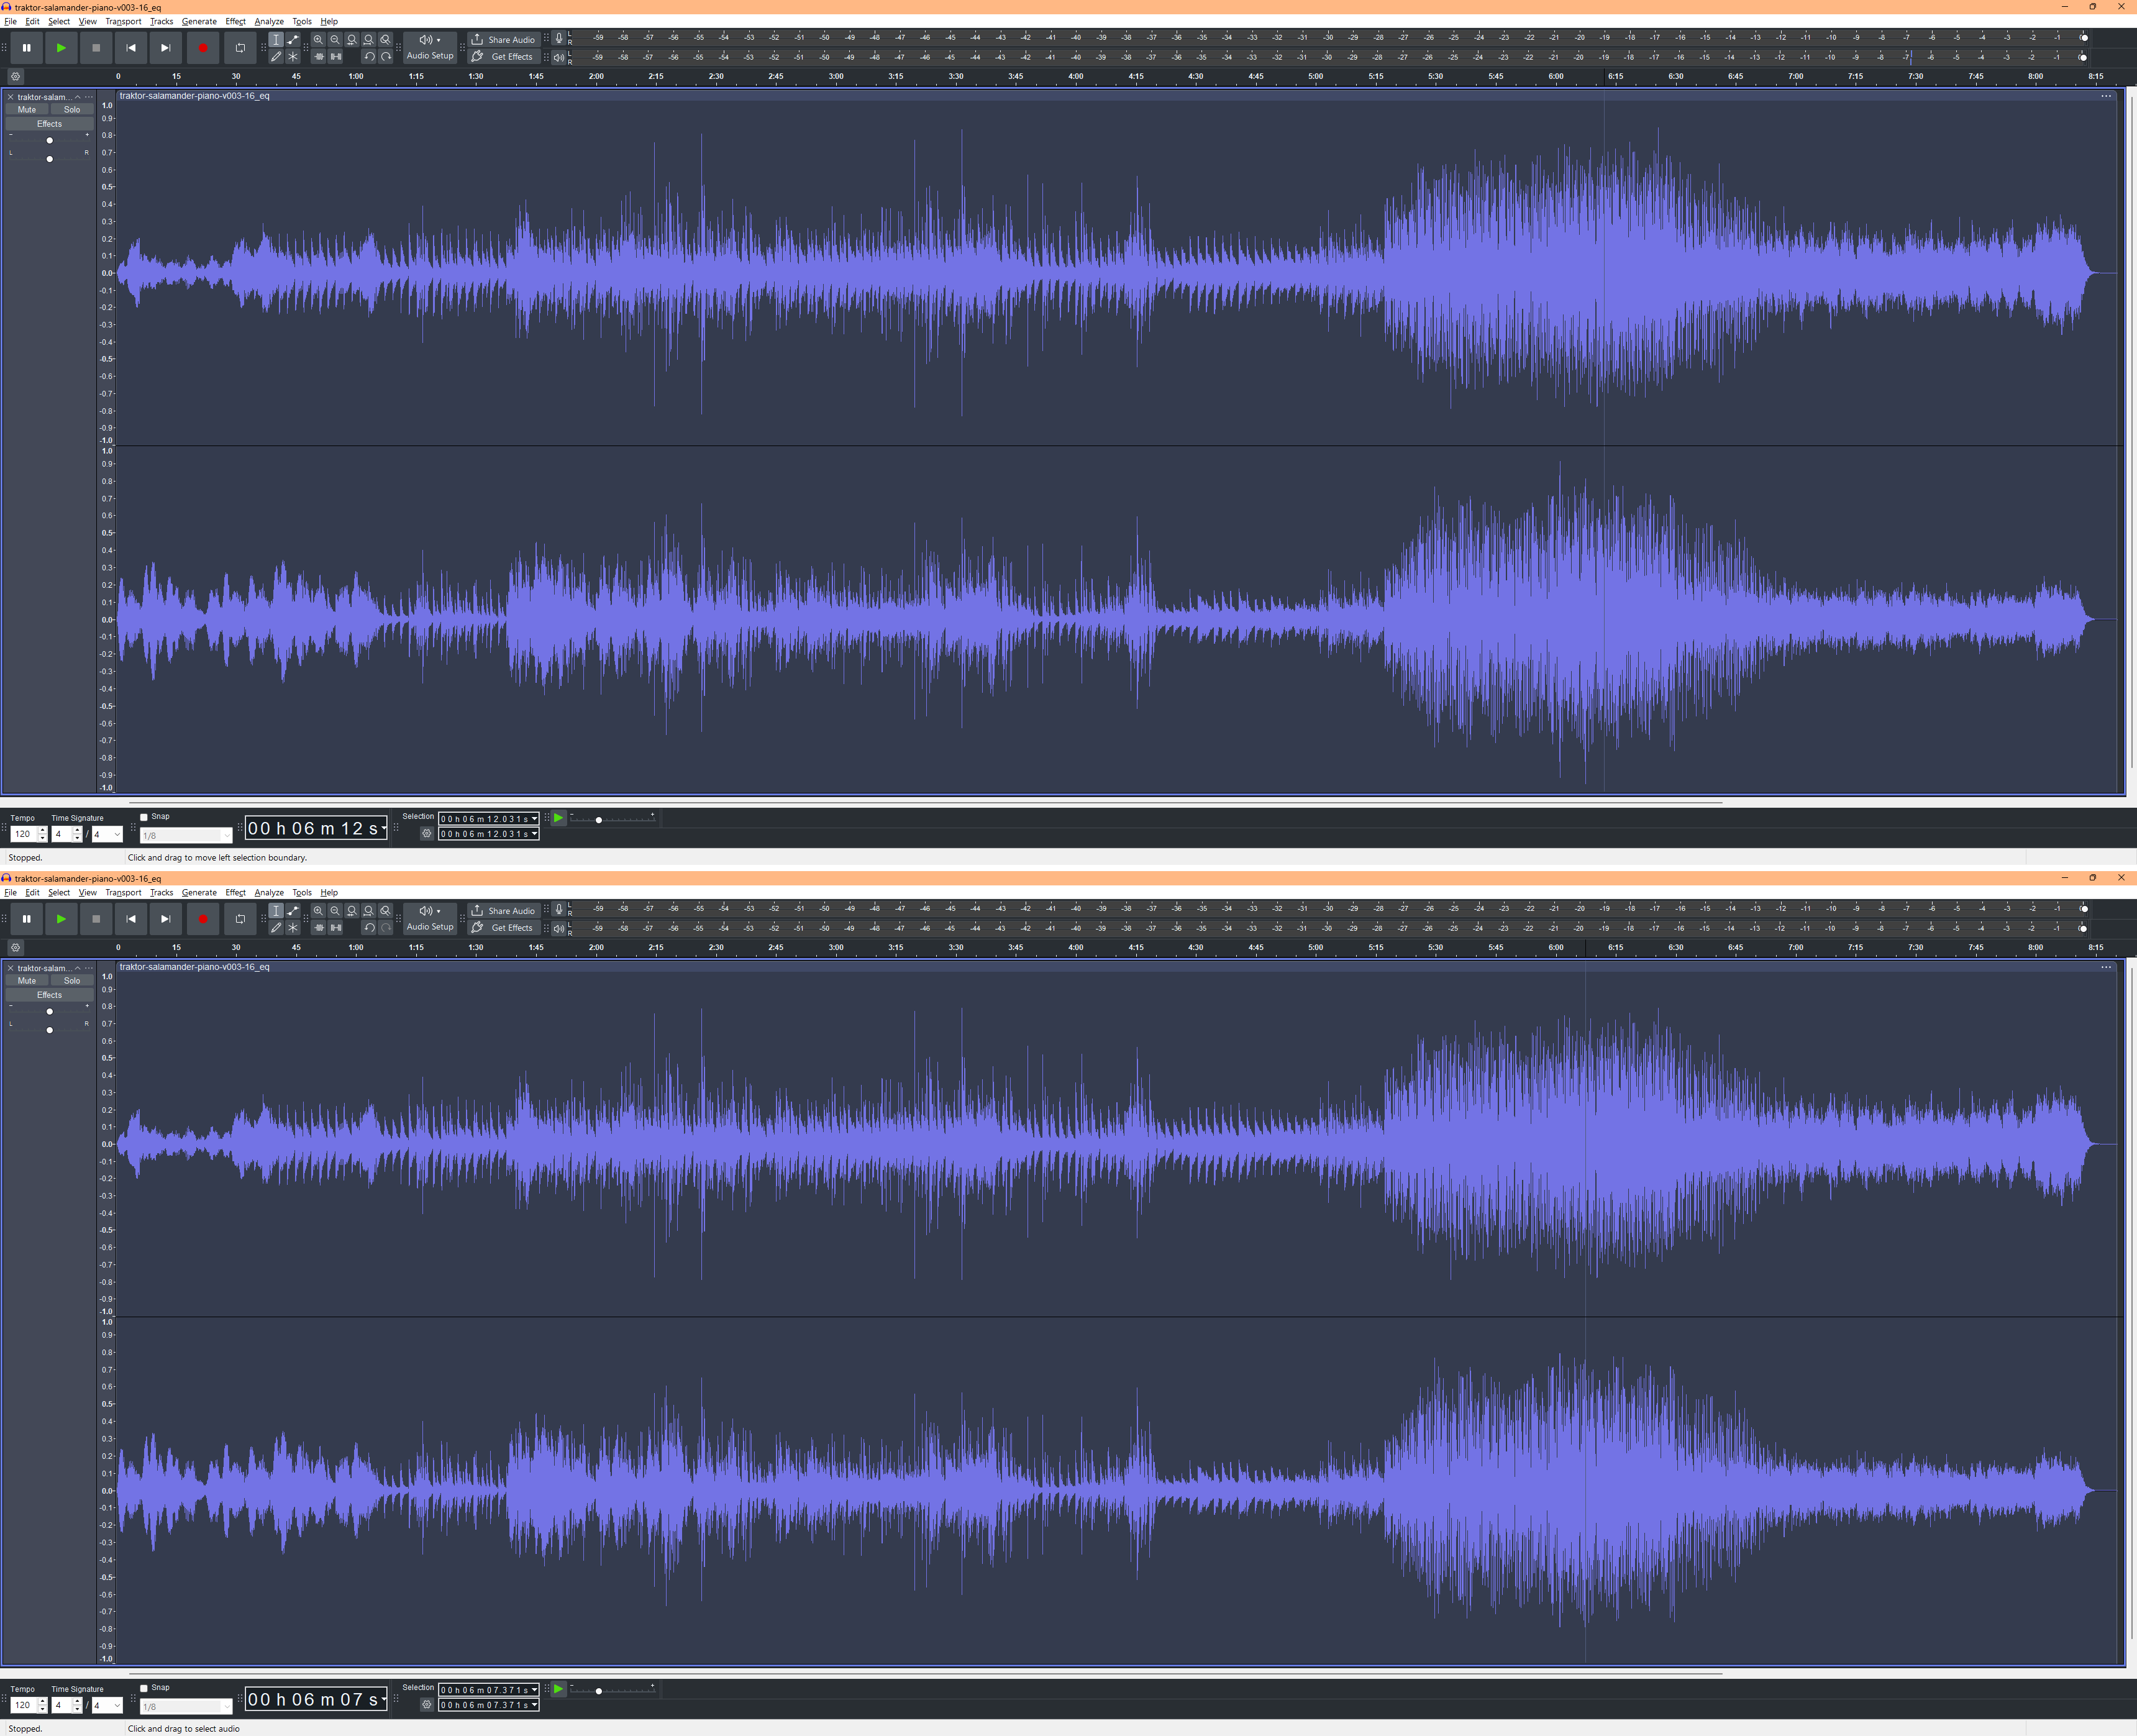Enable the Snap checkbox in the top window

[144, 817]
